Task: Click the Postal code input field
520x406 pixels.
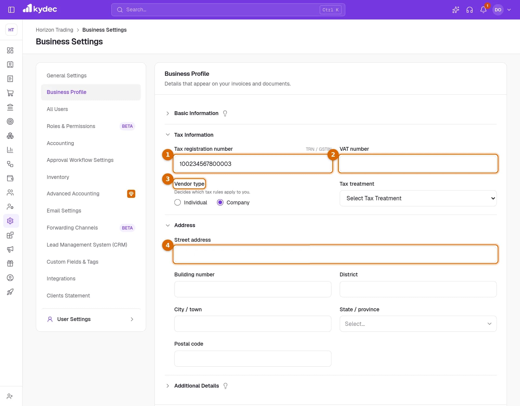Action: pyautogui.click(x=253, y=359)
